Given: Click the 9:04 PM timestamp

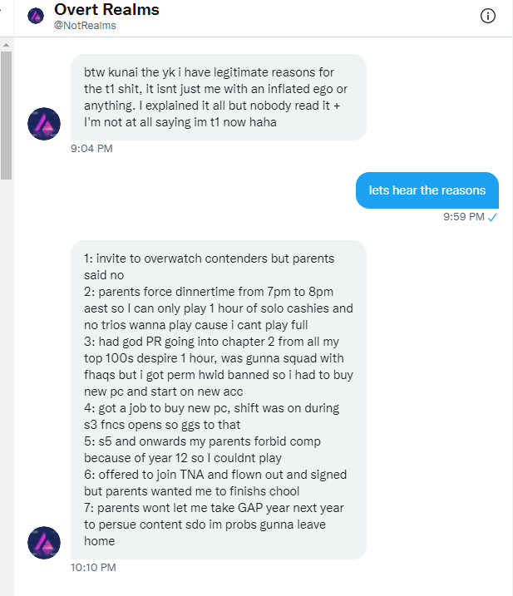Looking at the screenshot, I should pyautogui.click(x=91, y=149).
